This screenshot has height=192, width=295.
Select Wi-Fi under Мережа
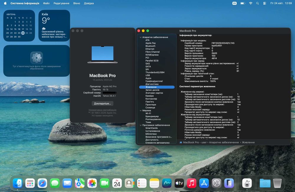[148, 113]
